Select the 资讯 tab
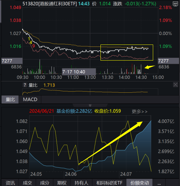The image size is (180, 186). [10, 183]
